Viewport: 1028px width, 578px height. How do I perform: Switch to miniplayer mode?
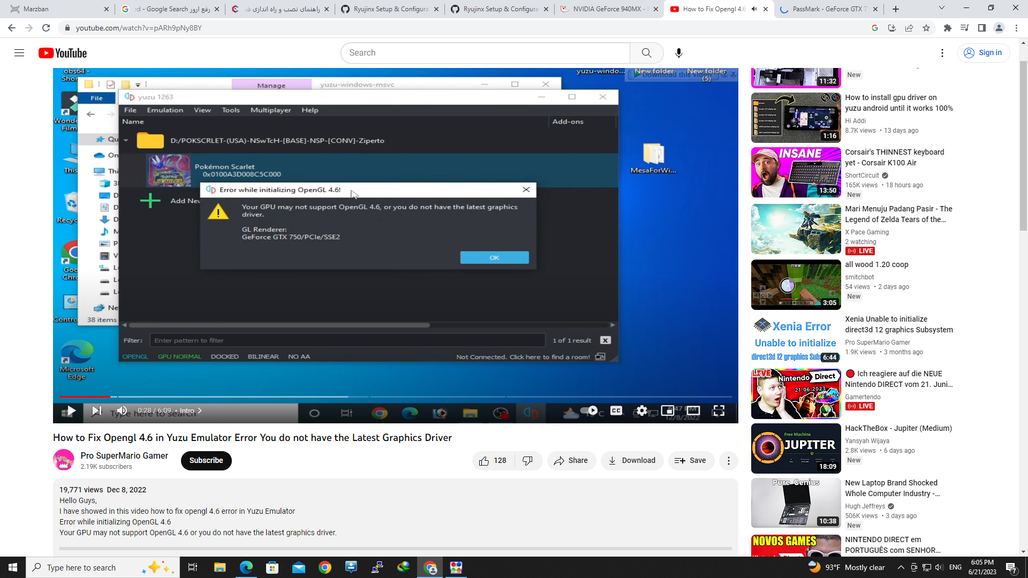click(x=667, y=410)
